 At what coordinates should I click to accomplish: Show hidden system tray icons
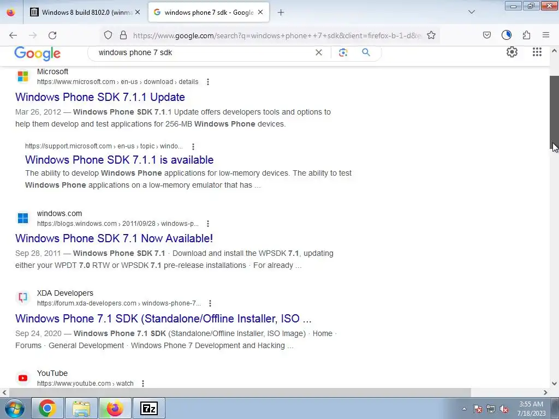coord(464,409)
